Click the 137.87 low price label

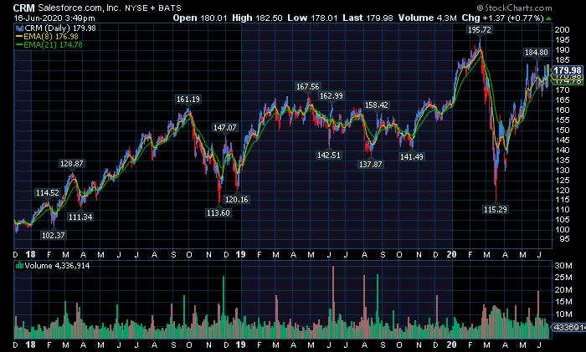(x=370, y=164)
